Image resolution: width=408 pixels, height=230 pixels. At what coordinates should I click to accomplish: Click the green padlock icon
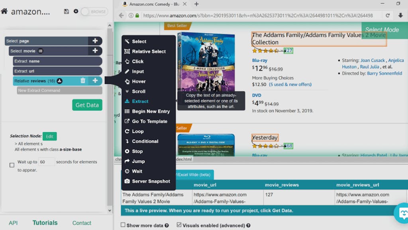[137, 16]
